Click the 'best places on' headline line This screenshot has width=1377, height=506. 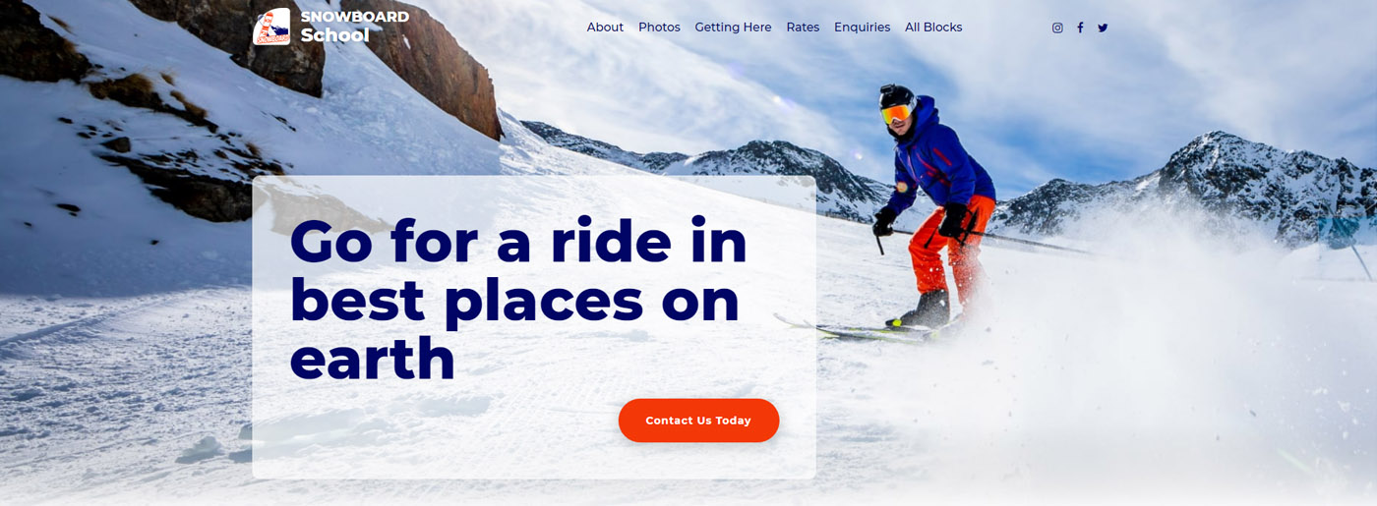514,300
